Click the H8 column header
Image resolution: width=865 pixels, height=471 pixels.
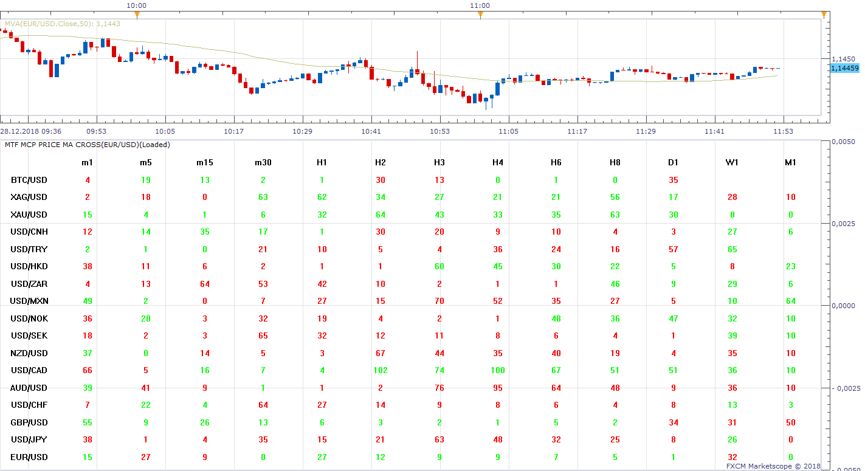(615, 162)
